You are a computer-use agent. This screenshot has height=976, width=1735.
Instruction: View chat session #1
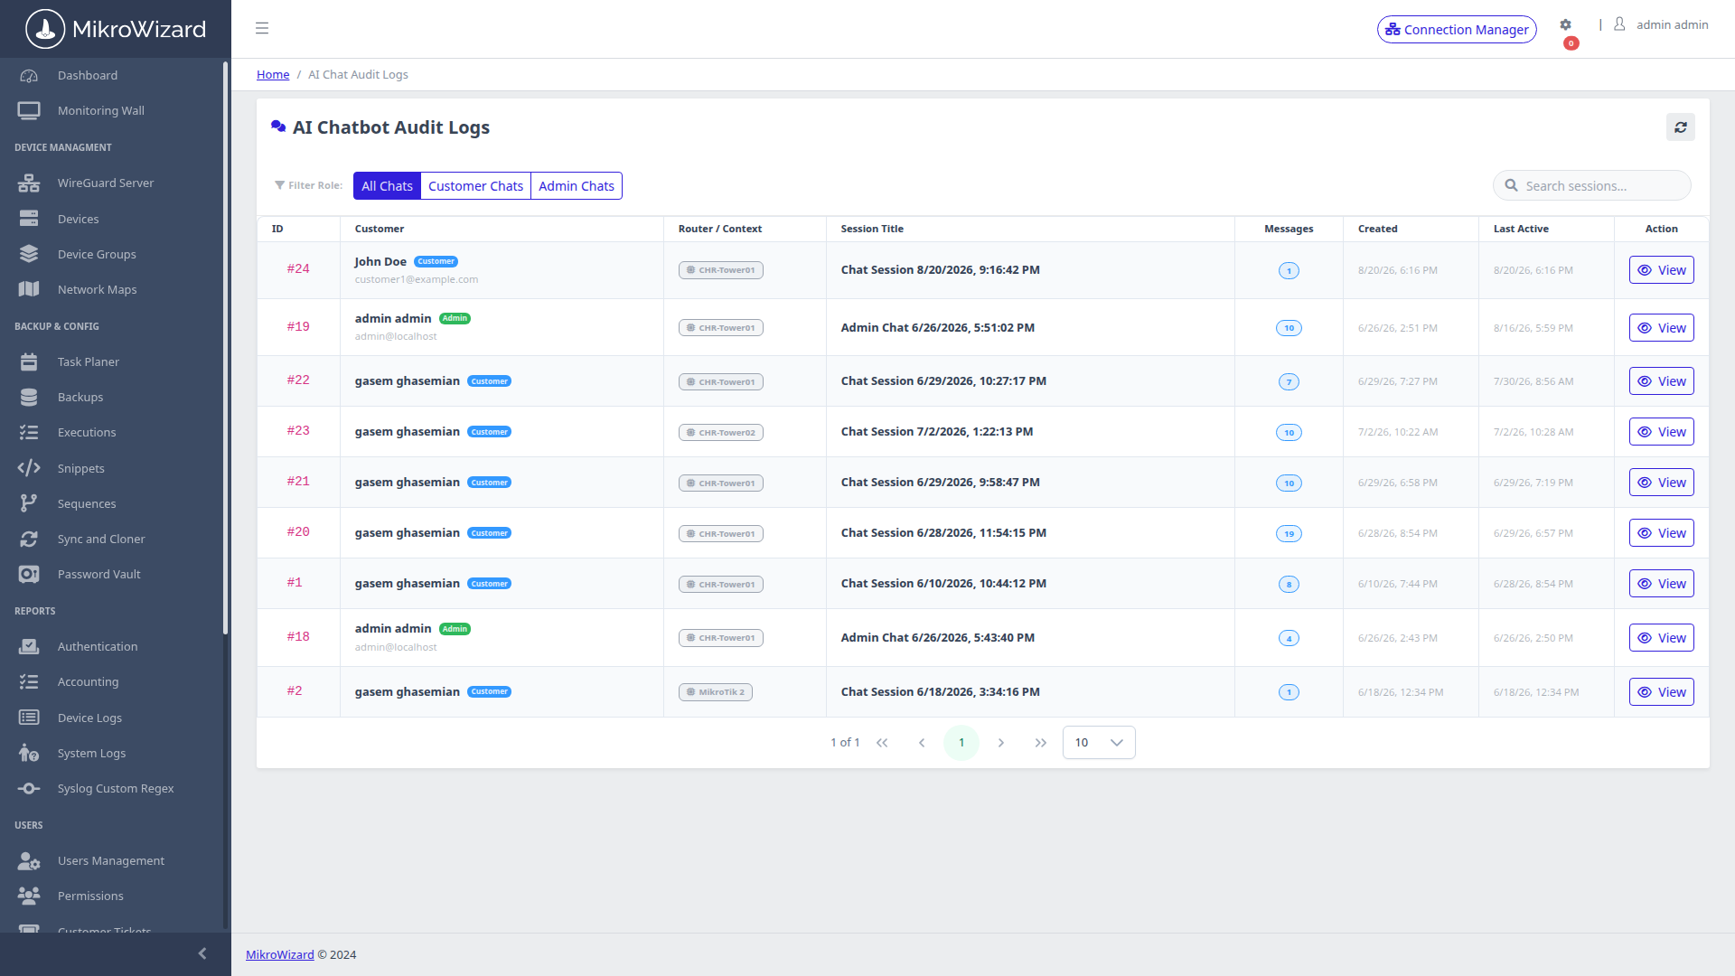[1661, 584]
